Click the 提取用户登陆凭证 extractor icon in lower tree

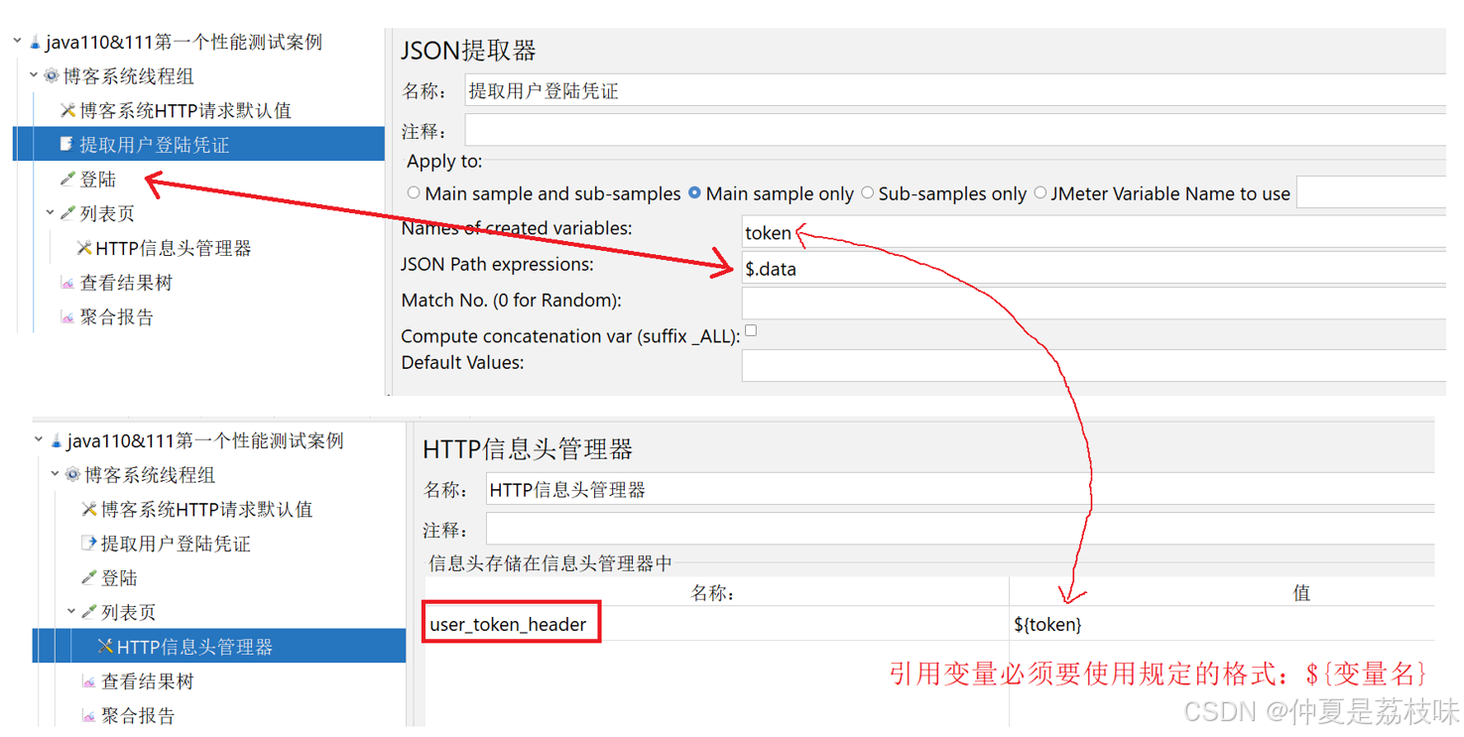88,544
